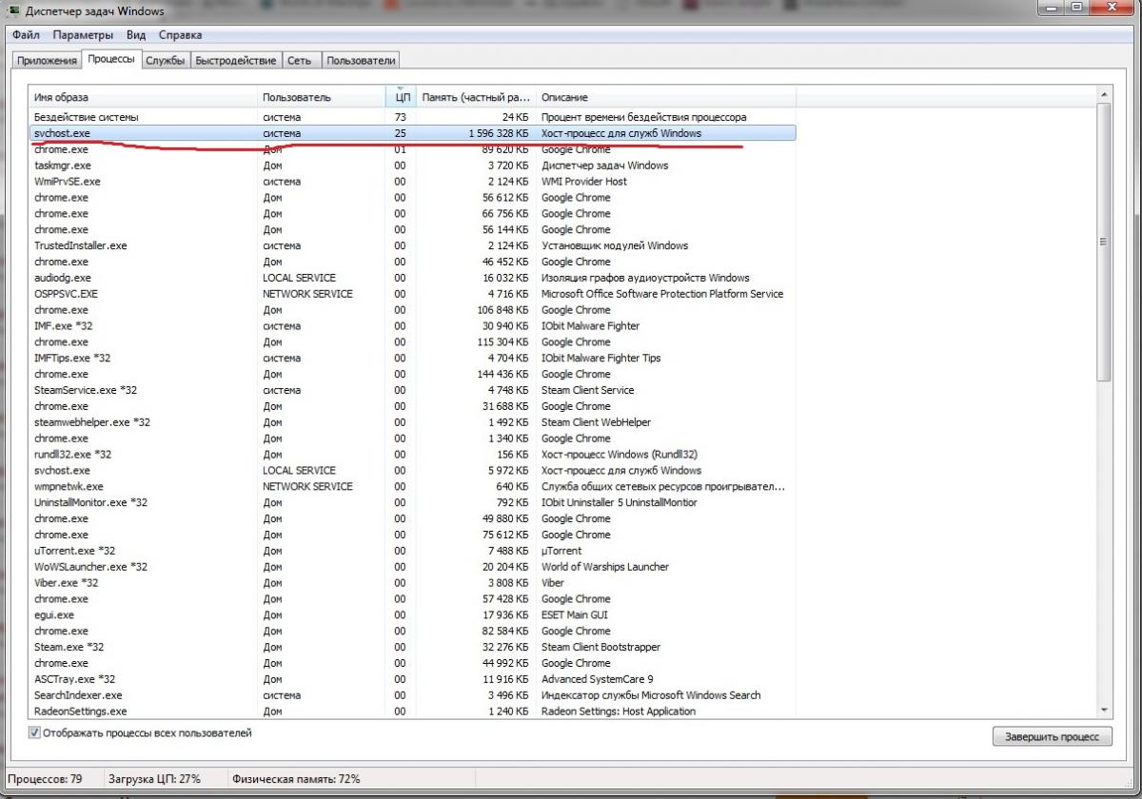This screenshot has height=799, width=1142.
Task: Select the ASCTray.exe *32 process
Action: pyautogui.click(x=413, y=679)
